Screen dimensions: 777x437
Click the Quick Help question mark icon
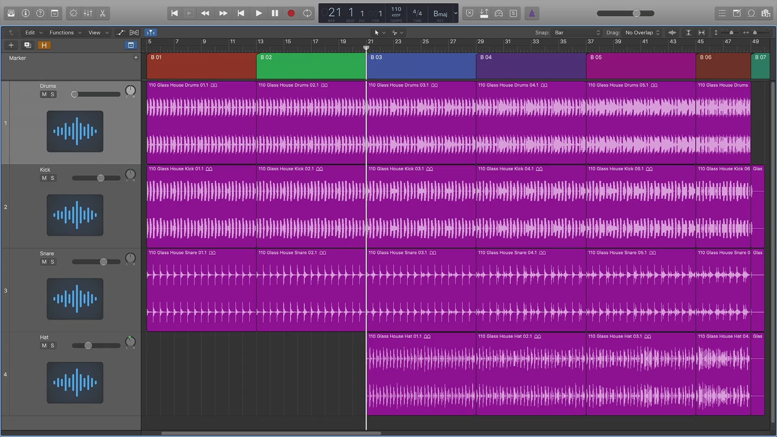pyautogui.click(x=40, y=13)
